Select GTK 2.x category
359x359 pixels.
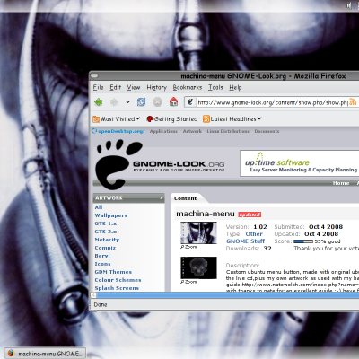click(106, 232)
